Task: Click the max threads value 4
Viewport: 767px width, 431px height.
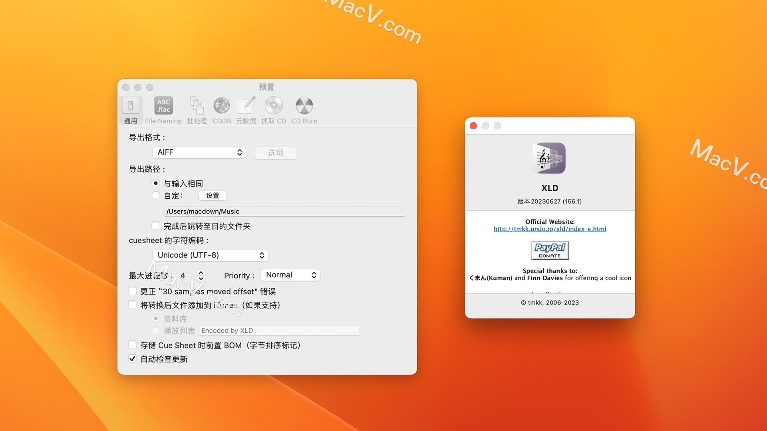Action: click(183, 275)
